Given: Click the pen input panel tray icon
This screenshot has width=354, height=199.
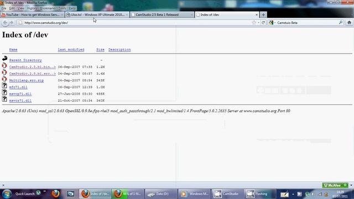Looking at the screenshot, I should (x=284, y=194).
